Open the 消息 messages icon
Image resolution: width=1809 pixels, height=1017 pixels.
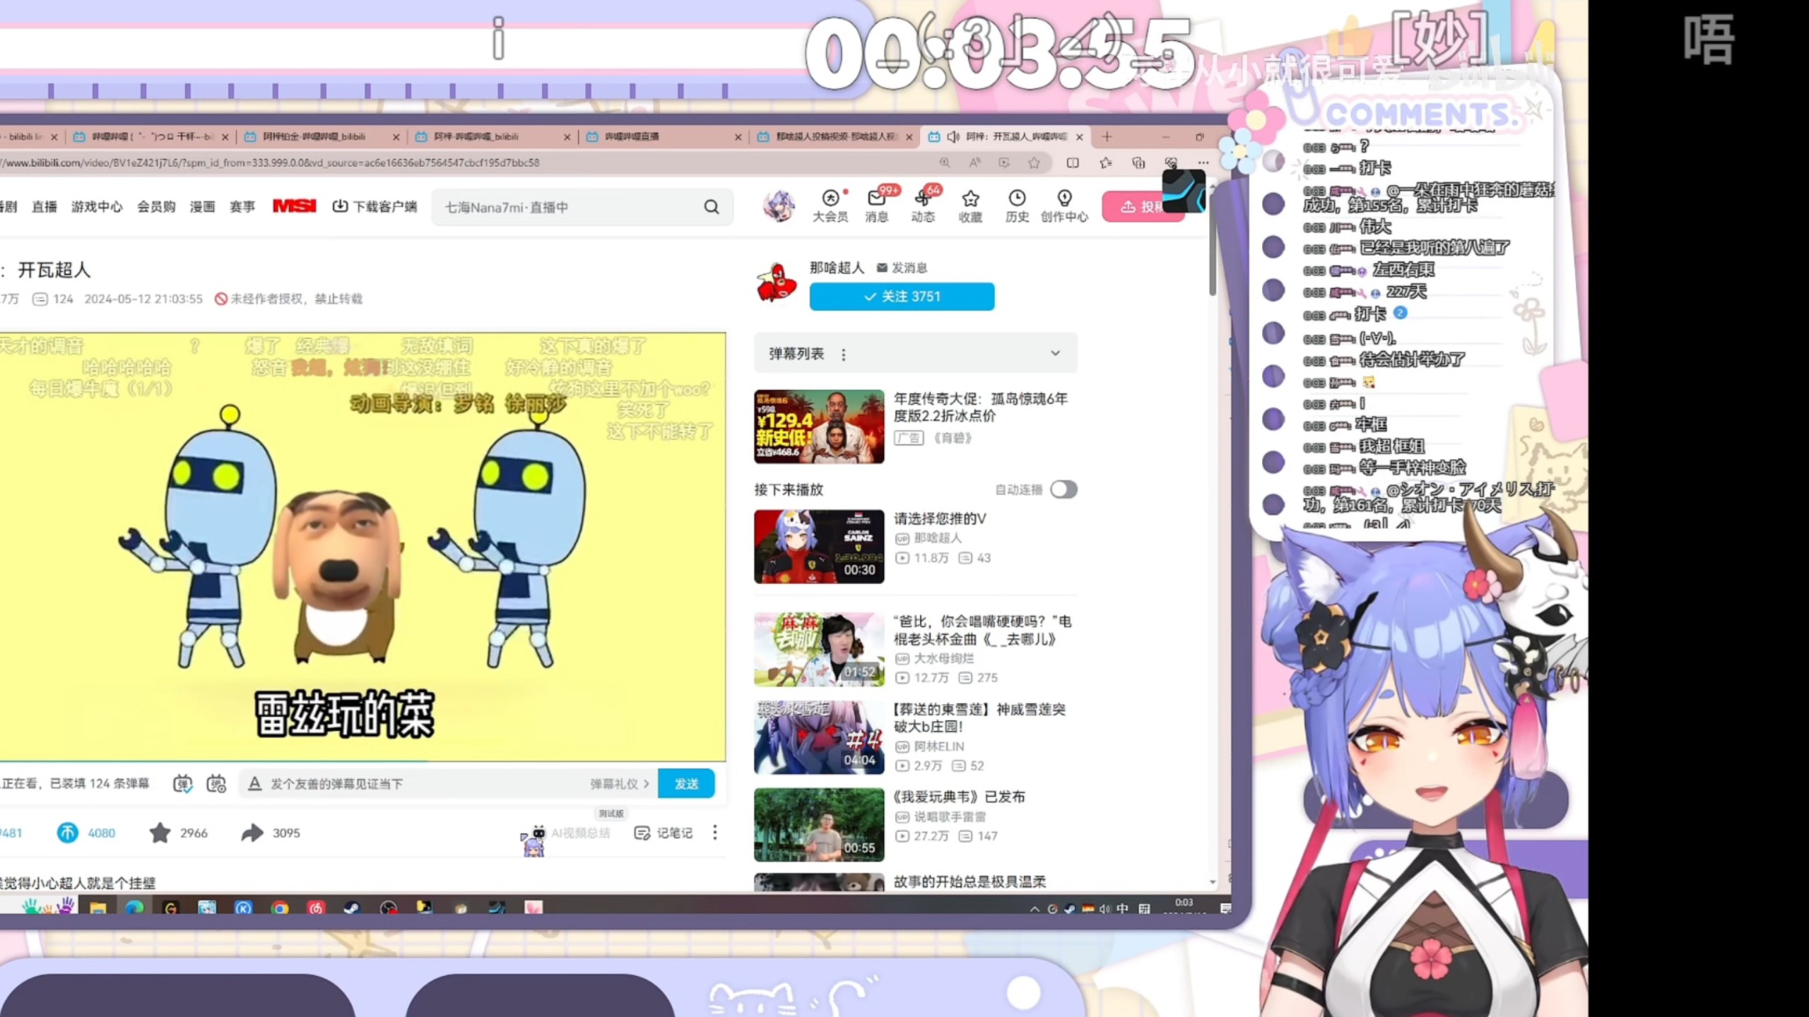tap(877, 206)
